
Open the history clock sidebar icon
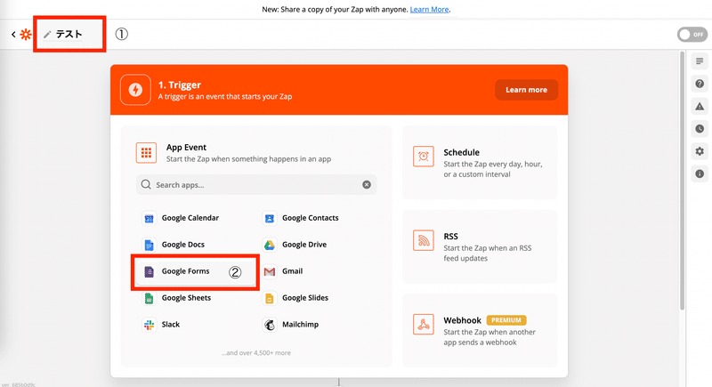point(700,129)
